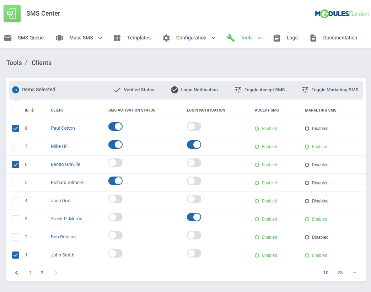Click the Verified Status checkmark icon
371x292 pixels.
[117, 90]
